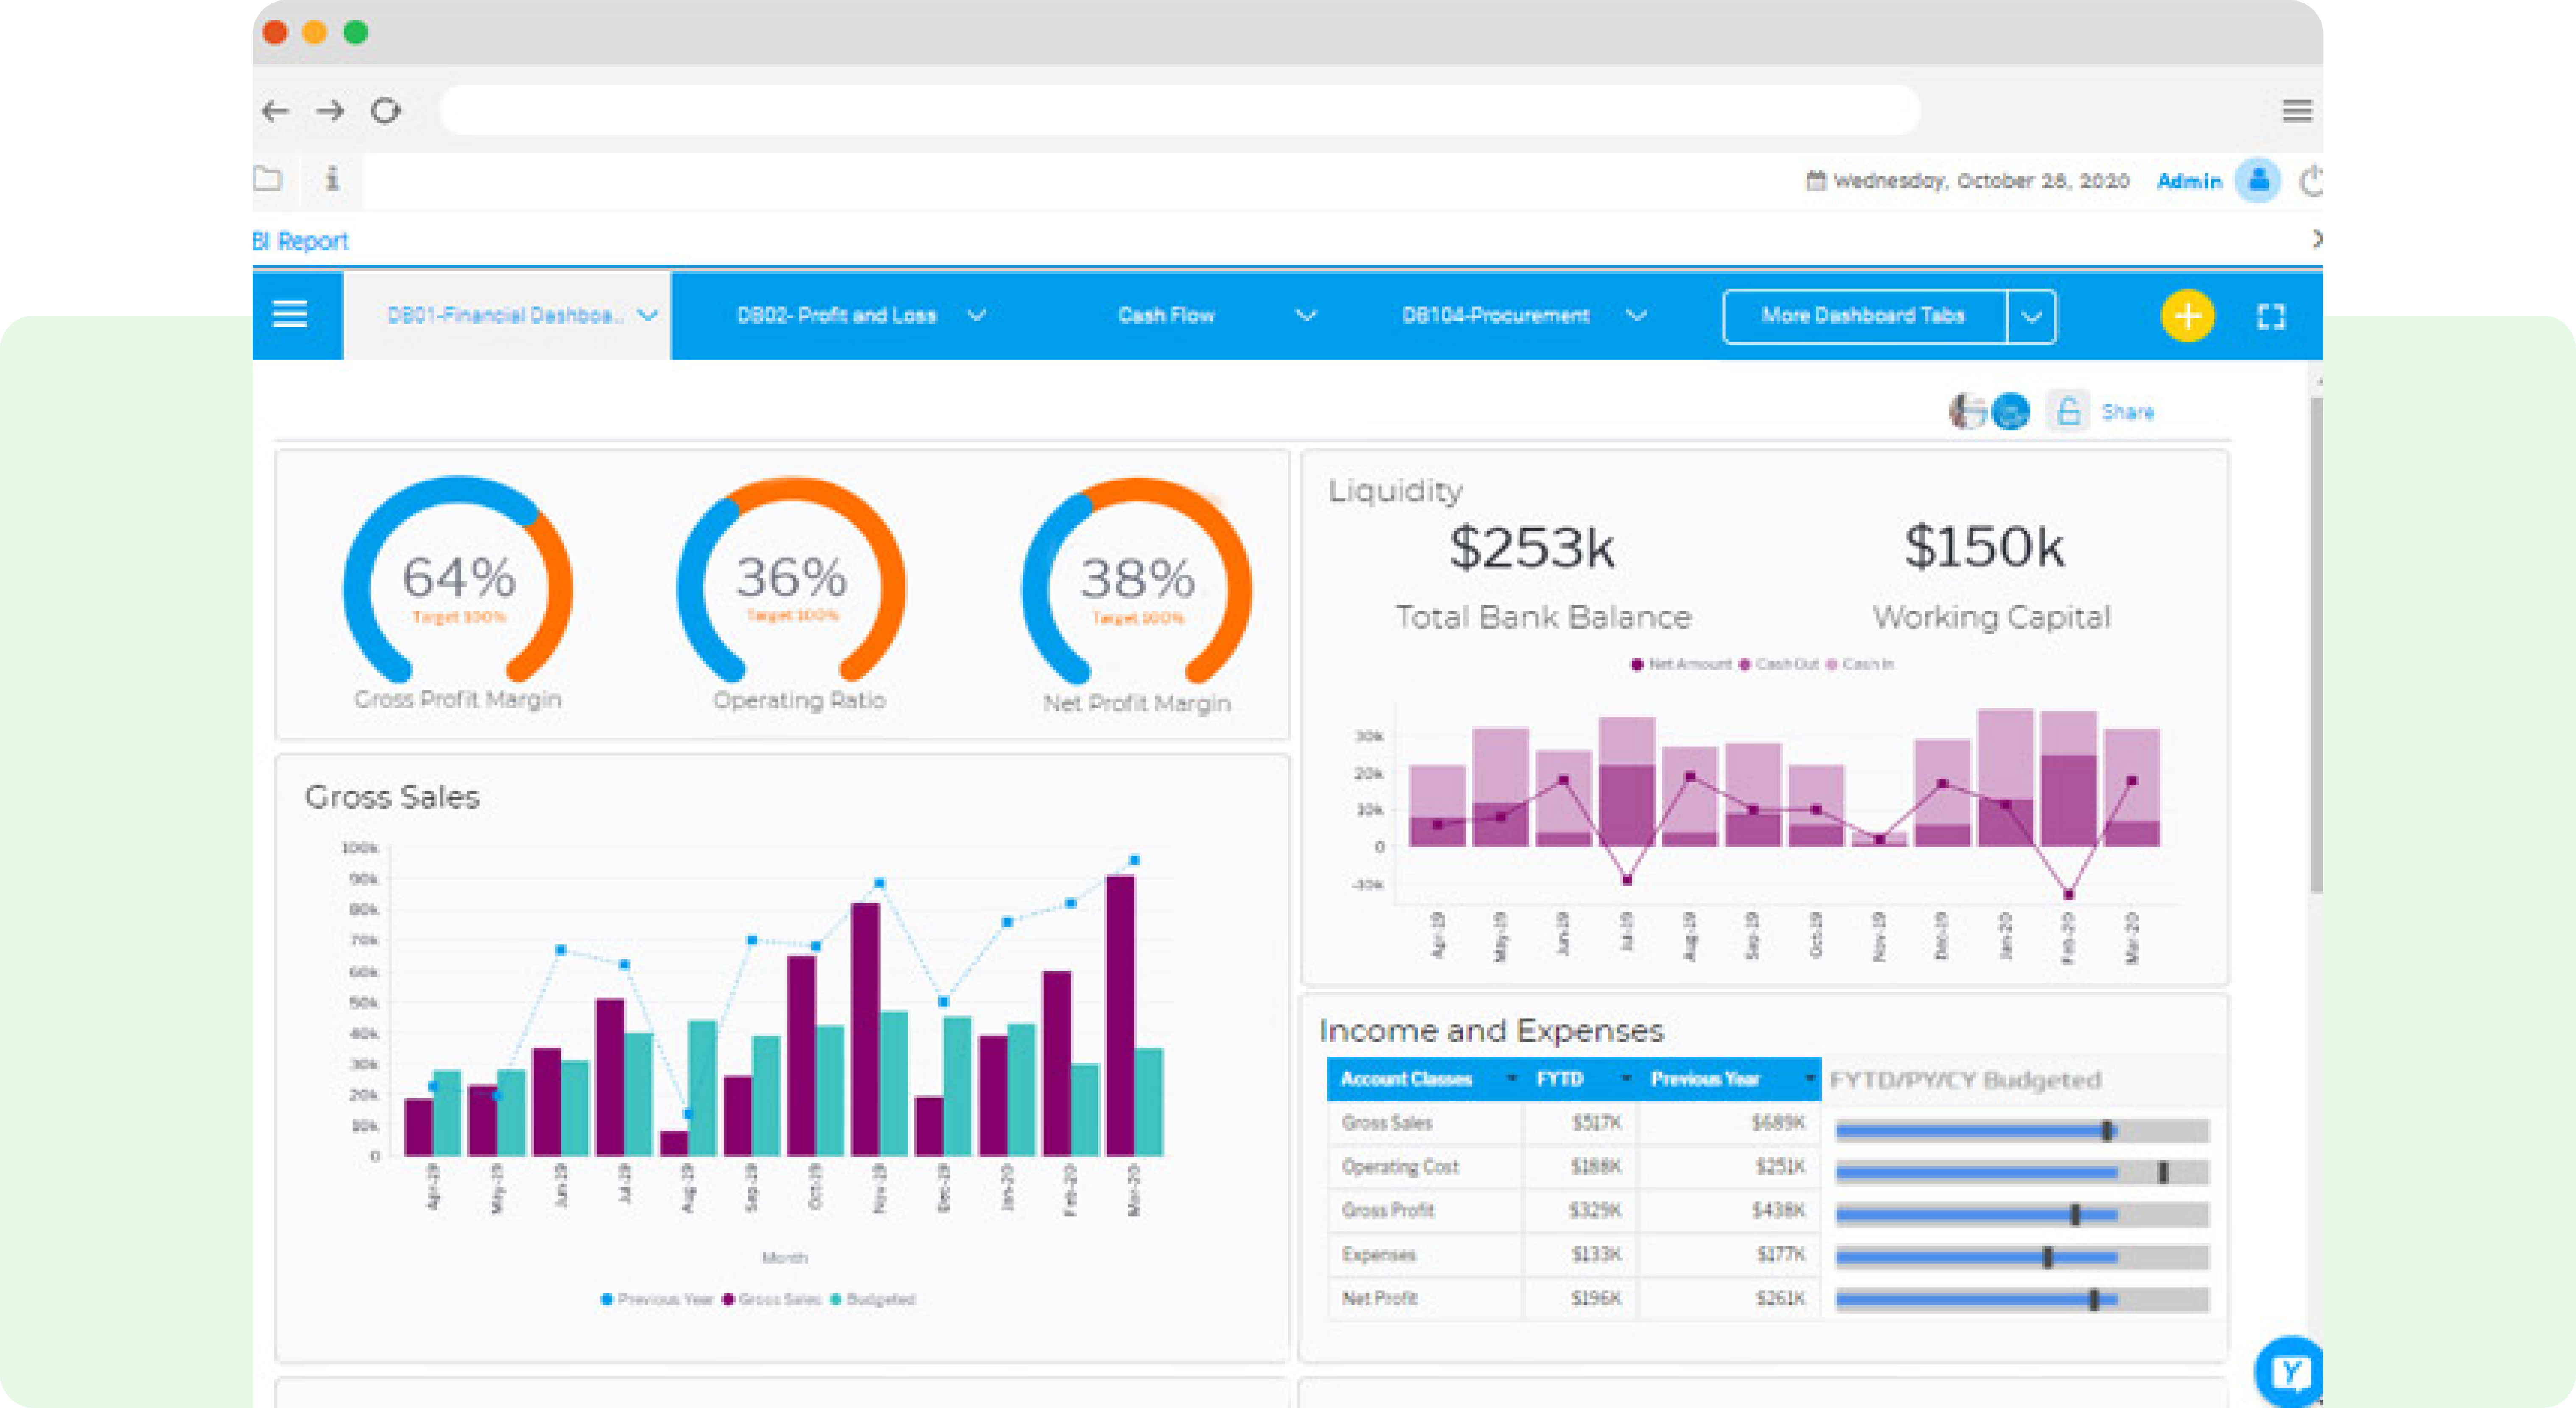Click More Dashboard Tabs button
This screenshot has width=2576, height=1408.
point(1864,317)
